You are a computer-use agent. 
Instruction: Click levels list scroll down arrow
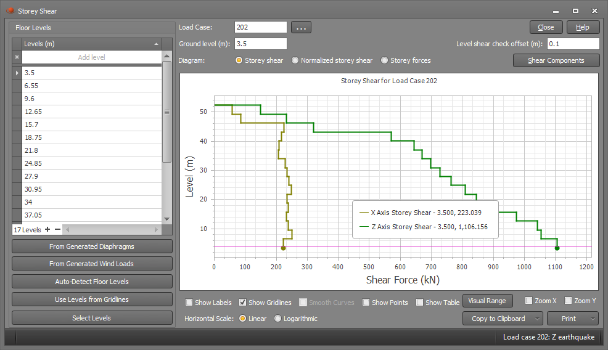pos(167,219)
